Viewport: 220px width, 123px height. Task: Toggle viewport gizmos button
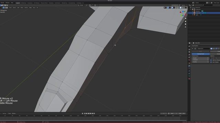click(168, 8)
